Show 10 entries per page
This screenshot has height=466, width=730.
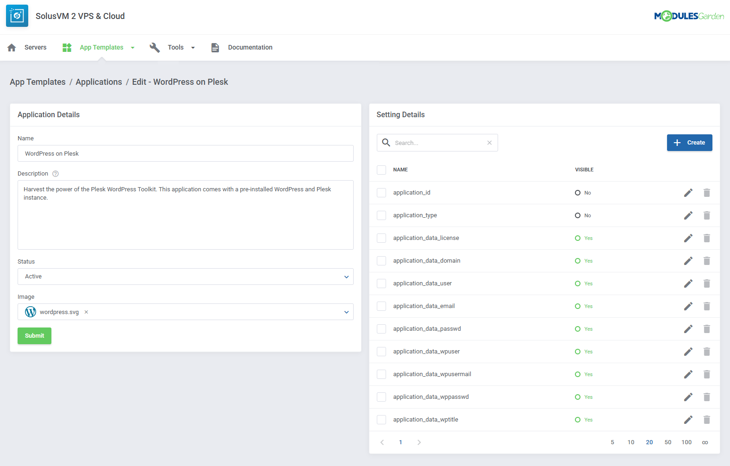[631, 442]
